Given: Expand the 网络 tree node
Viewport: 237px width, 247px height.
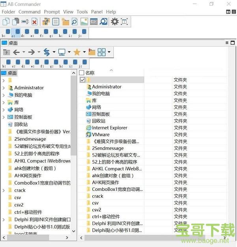Looking at the screenshot, I should (x=4, y=110).
